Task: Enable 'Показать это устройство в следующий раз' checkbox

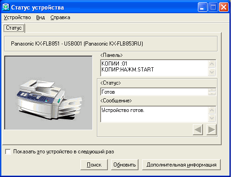Action: (8, 152)
